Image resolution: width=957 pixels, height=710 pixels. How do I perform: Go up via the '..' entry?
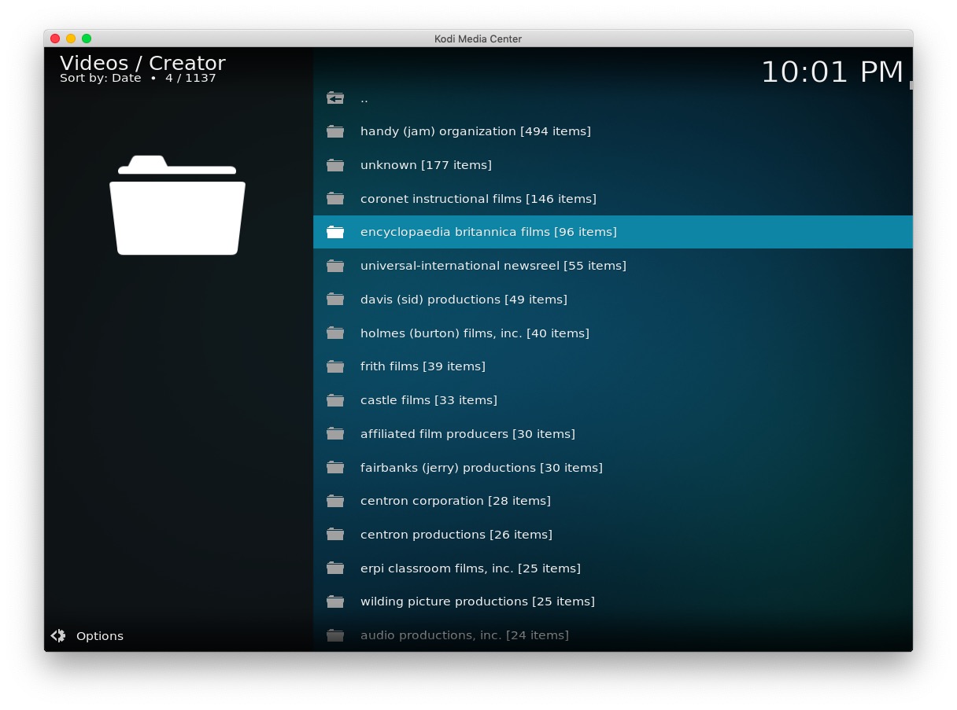[x=364, y=99]
